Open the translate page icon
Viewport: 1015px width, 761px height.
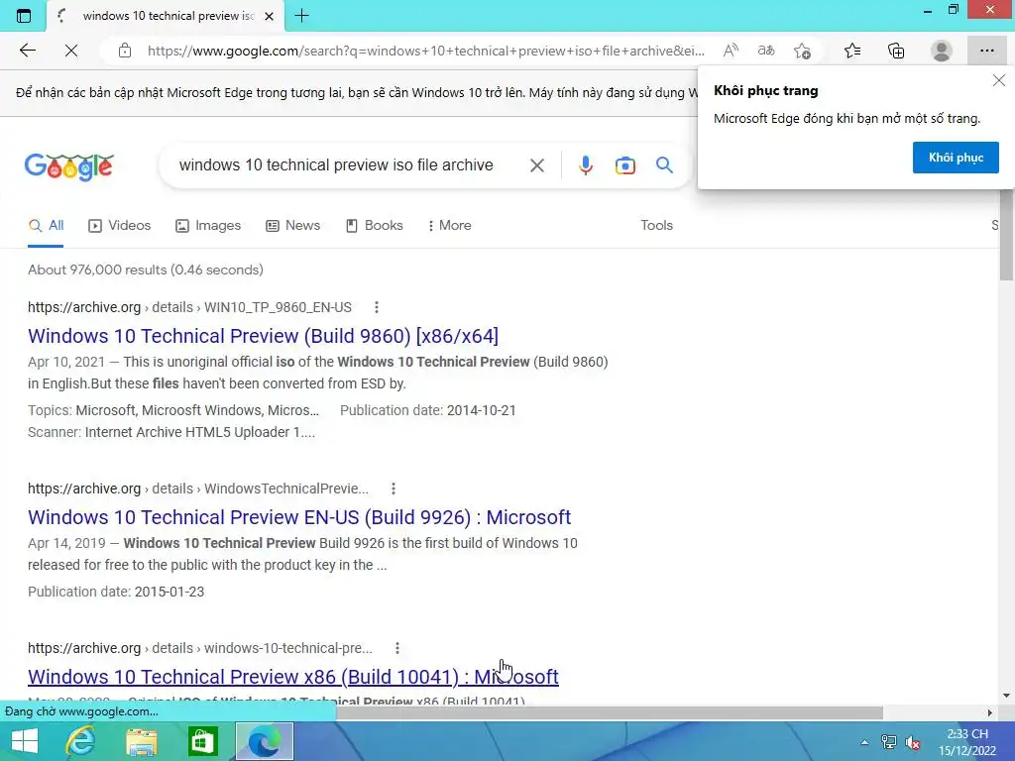(x=766, y=51)
